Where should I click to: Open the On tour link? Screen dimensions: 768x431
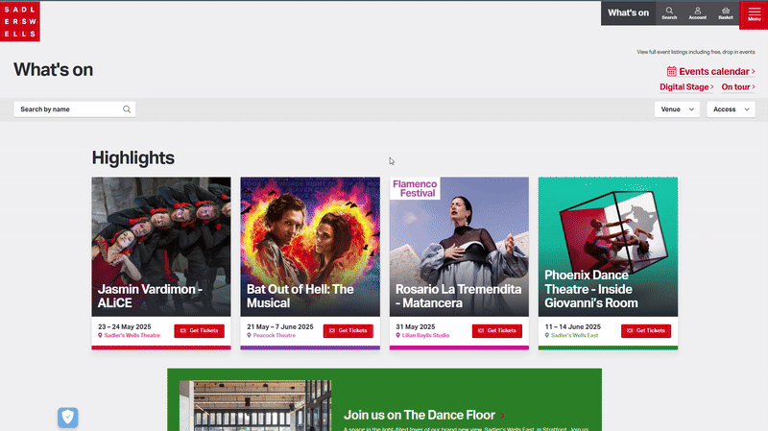(738, 86)
